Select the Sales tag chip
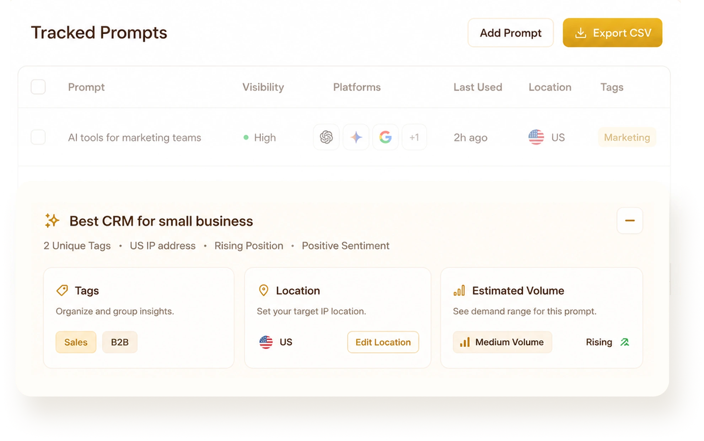The width and height of the screenshot is (704, 441). 76,342
